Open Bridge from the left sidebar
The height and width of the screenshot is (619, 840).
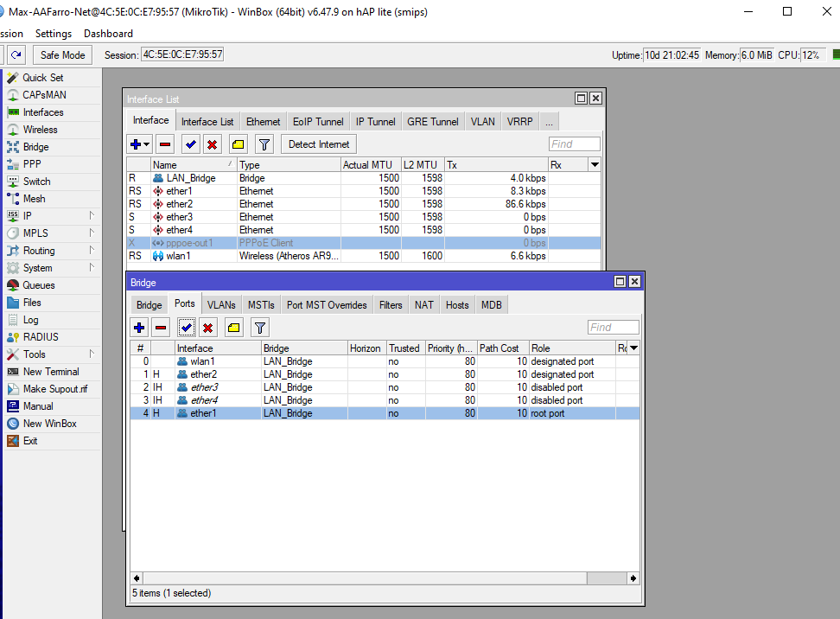point(36,147)
